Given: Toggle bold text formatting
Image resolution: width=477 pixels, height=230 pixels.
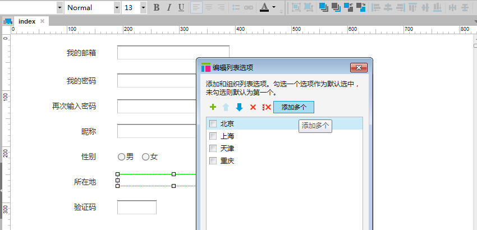Looking at the screenshot, I should pyautogui.click(x=157, y=7).
